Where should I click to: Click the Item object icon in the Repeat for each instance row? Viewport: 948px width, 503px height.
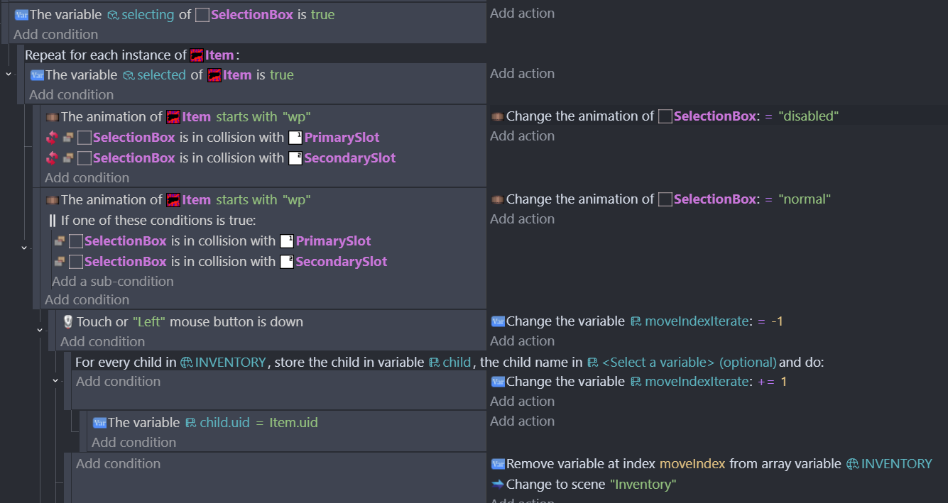click(x=197, y=55)
